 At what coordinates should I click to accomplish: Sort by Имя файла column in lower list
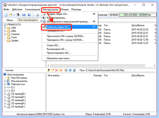(54, 75)
